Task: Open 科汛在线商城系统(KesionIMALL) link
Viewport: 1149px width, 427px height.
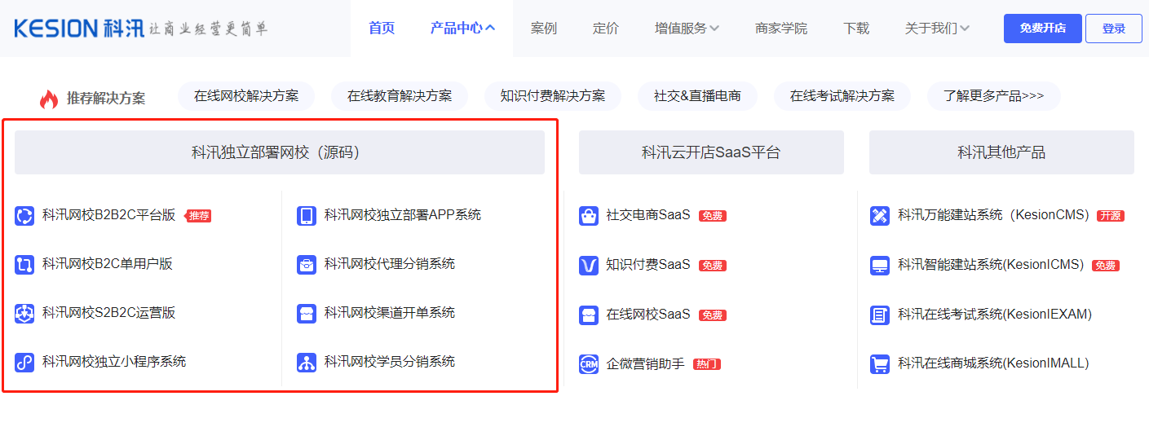Action: [993, 363]
